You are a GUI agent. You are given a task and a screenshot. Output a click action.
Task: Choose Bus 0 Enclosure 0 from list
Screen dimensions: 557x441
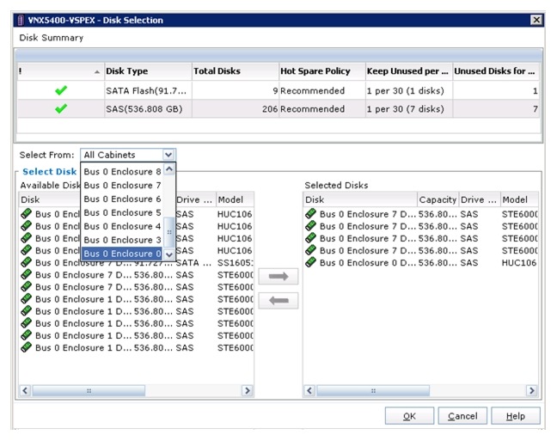[123, 254]
